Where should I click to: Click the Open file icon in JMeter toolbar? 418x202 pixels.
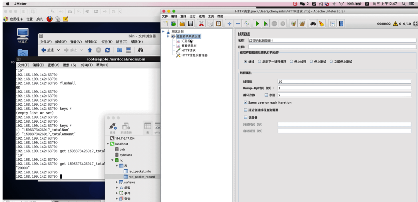(x=182, y=24)
